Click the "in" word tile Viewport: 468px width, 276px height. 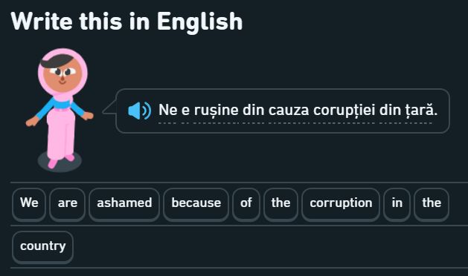coord(397,204)
